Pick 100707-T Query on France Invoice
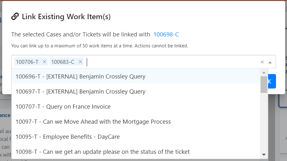This screenshot has width=287, height=161. (x=63, y=106)
